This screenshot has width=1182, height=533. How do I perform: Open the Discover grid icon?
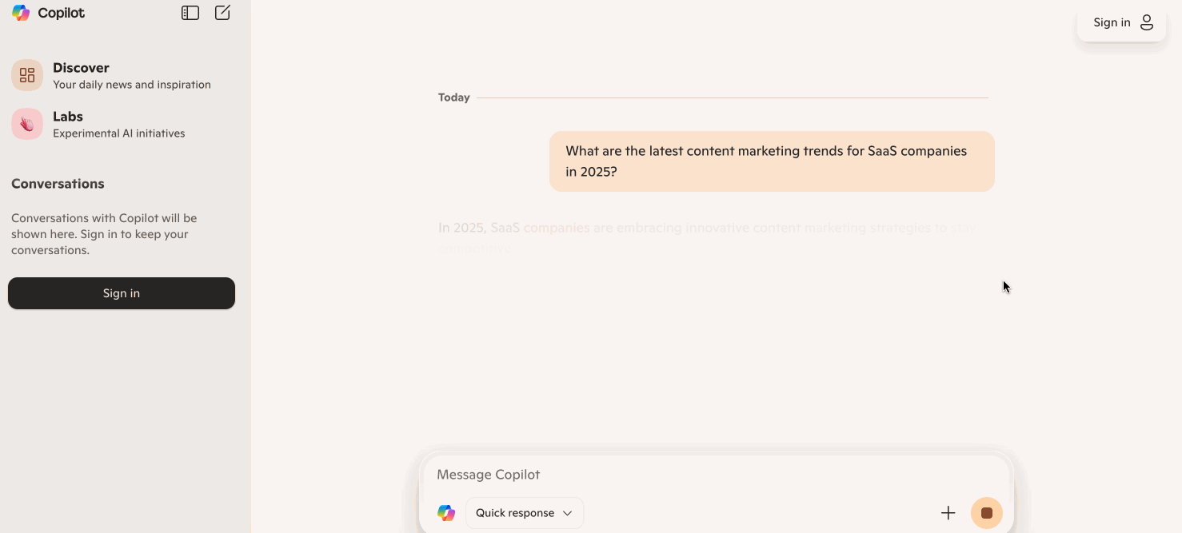(x=27, y=75)
